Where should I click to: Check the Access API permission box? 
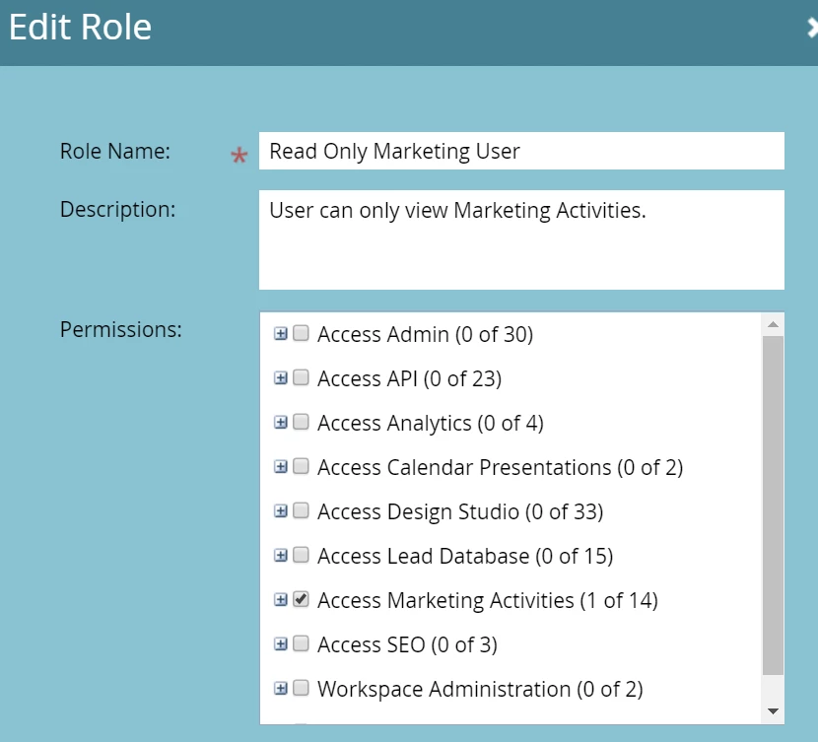click(302, 378)
